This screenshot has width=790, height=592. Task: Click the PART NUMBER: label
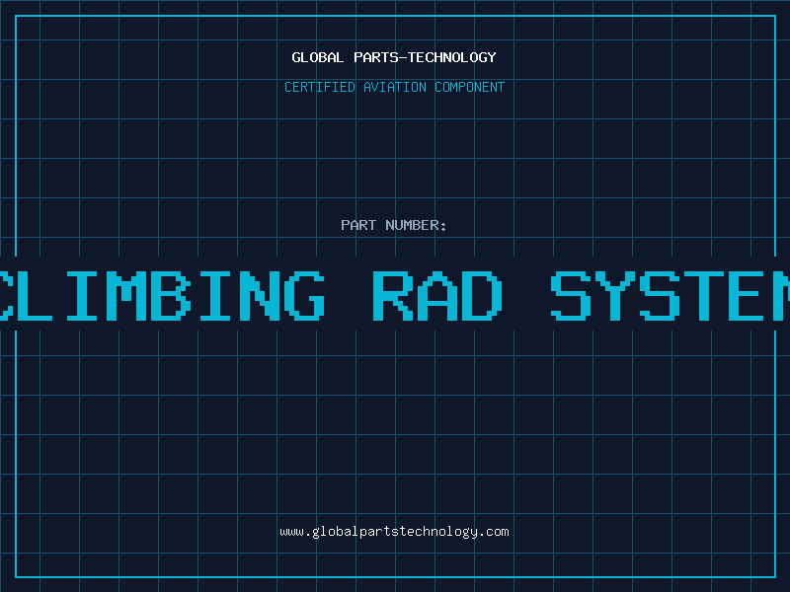(394, 225)
